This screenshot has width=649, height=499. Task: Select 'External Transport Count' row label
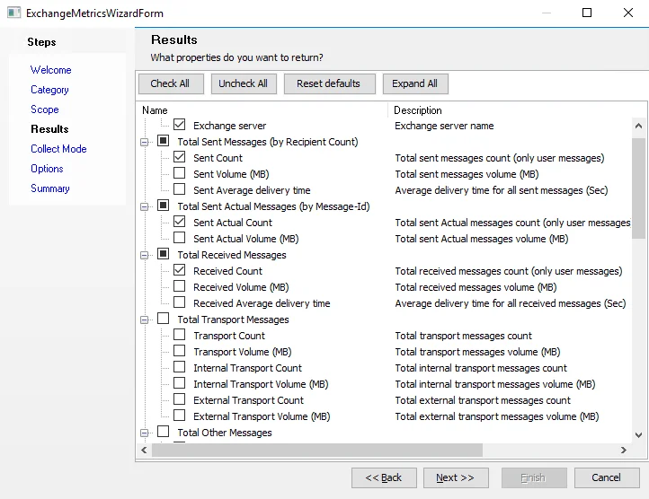click(248, 400)
